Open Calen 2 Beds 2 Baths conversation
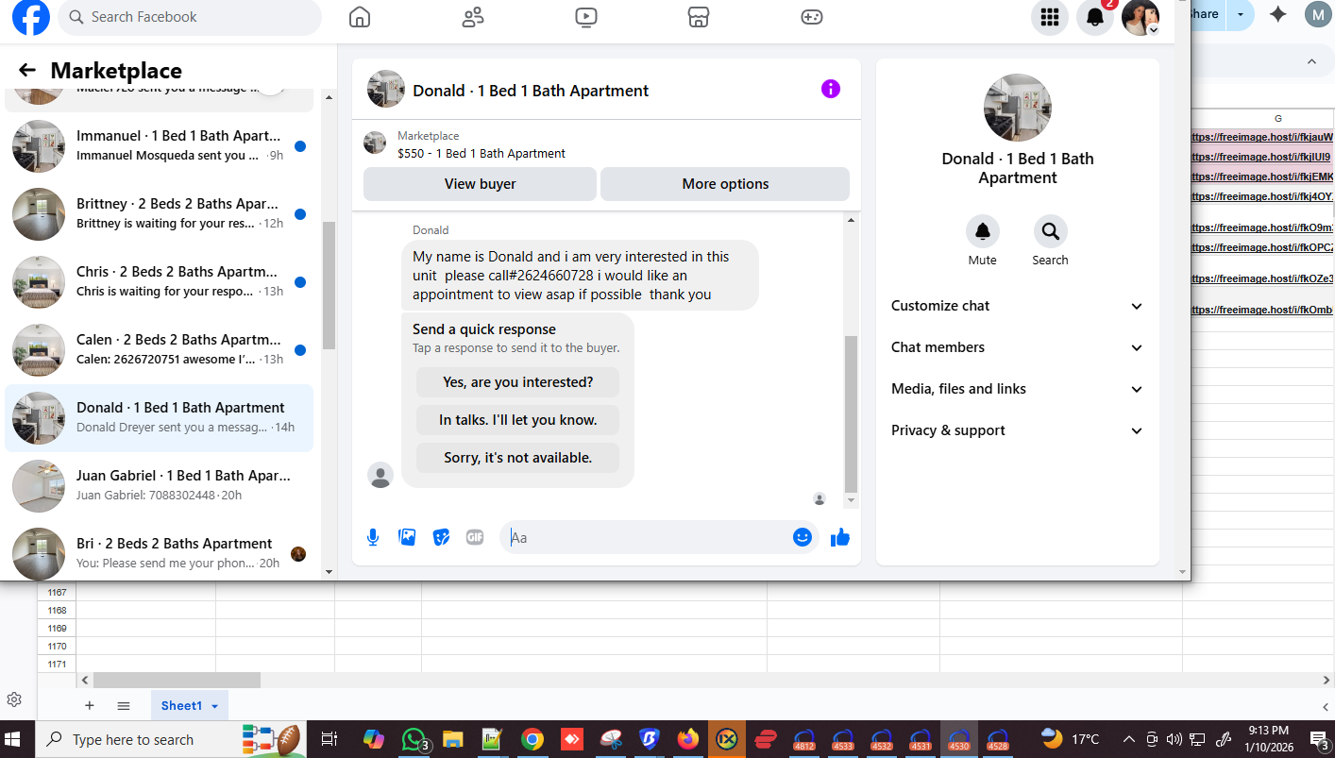 pyautogui.click(x=159, y=350)
